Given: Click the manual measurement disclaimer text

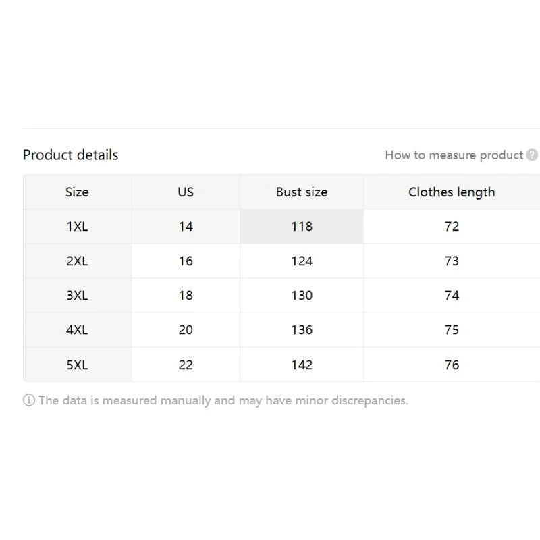Looking at the screenshot, I should pos(223,400).
